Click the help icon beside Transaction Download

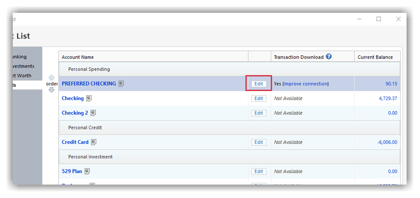click(329, 57)
